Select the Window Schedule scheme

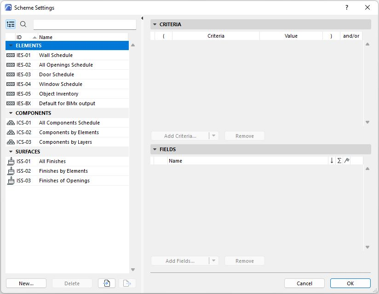point(67,84)
